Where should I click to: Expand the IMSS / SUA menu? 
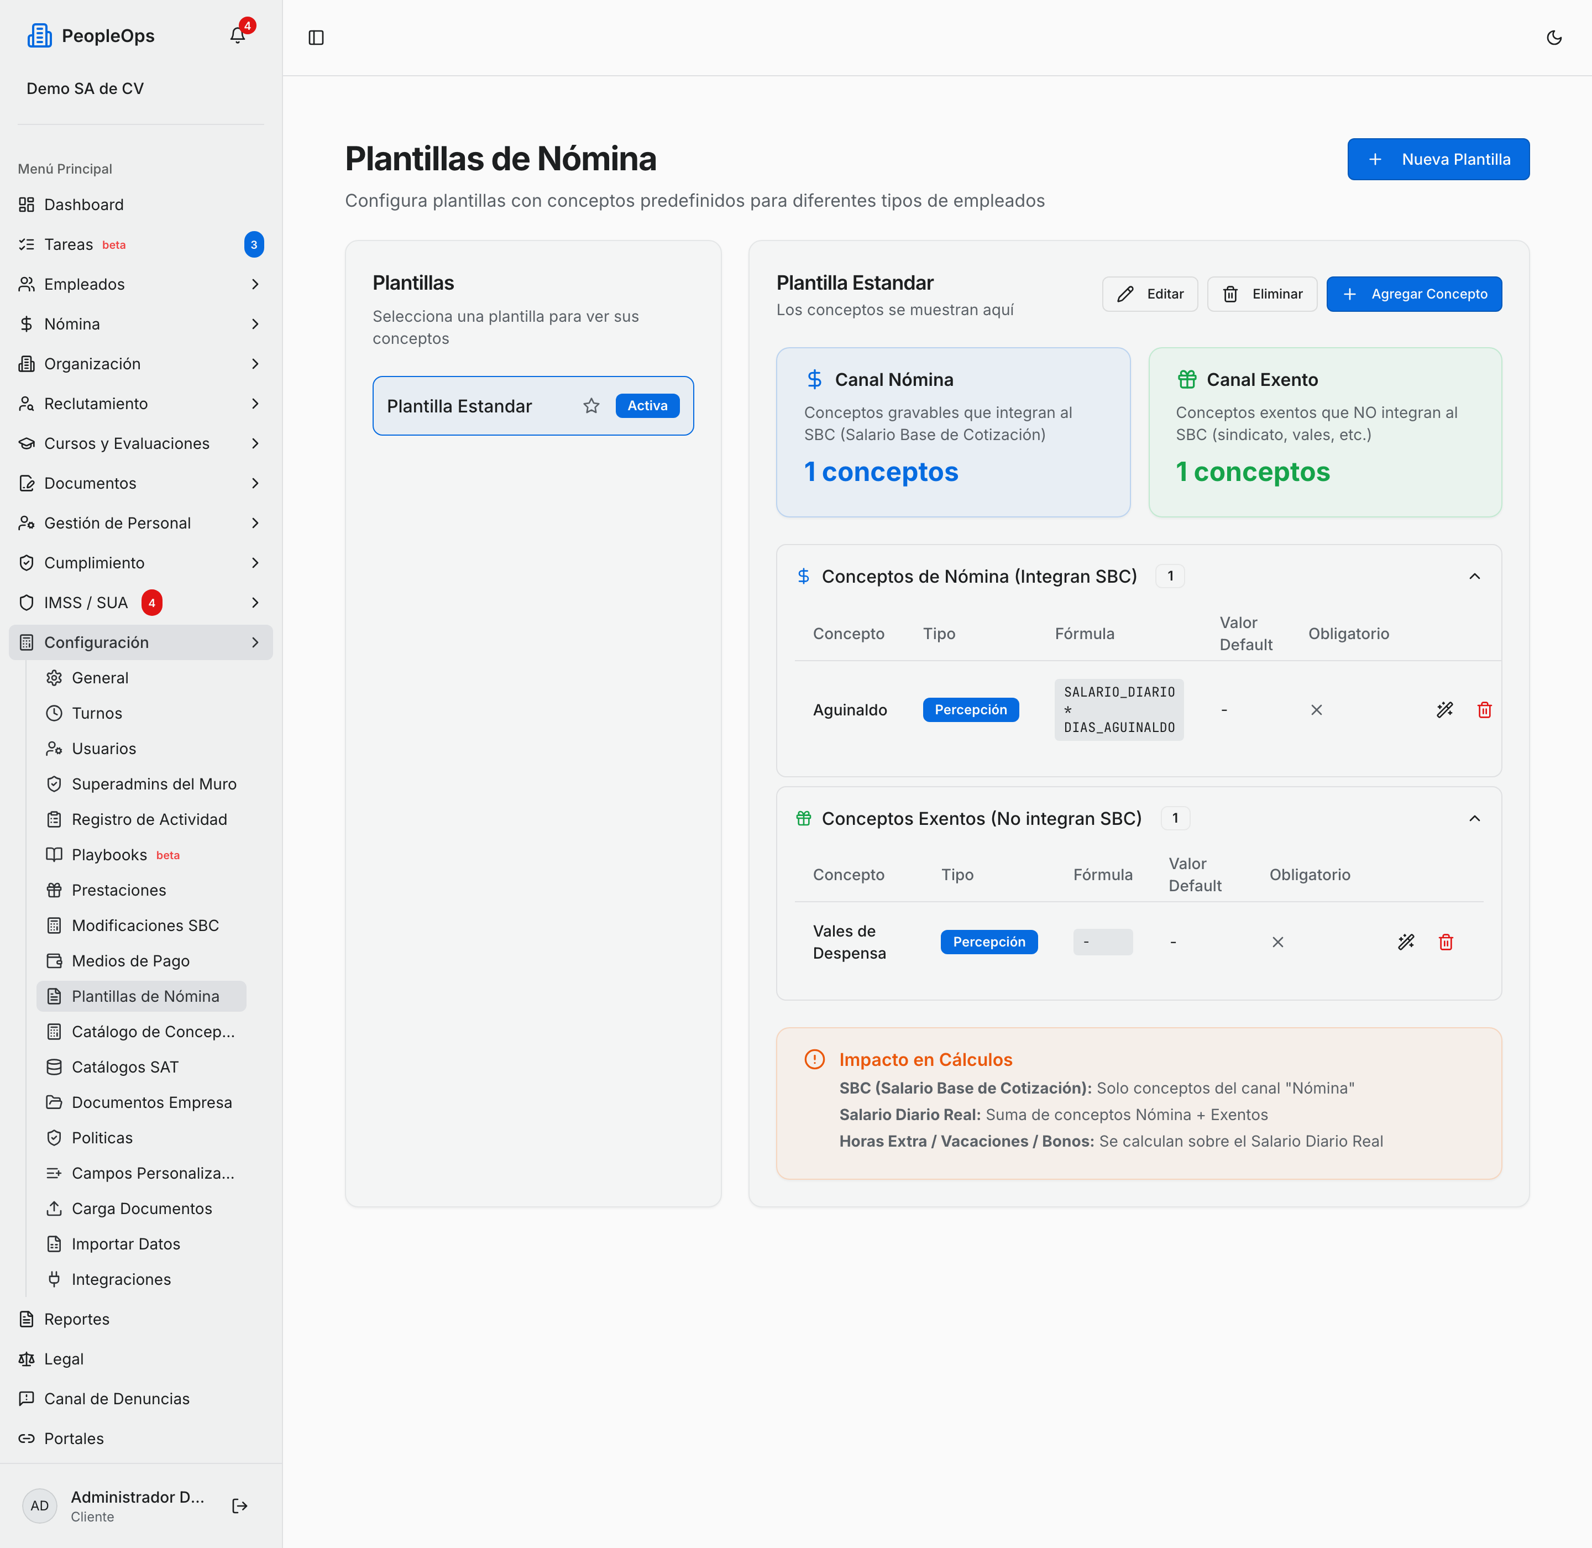(x=140, y=603)
